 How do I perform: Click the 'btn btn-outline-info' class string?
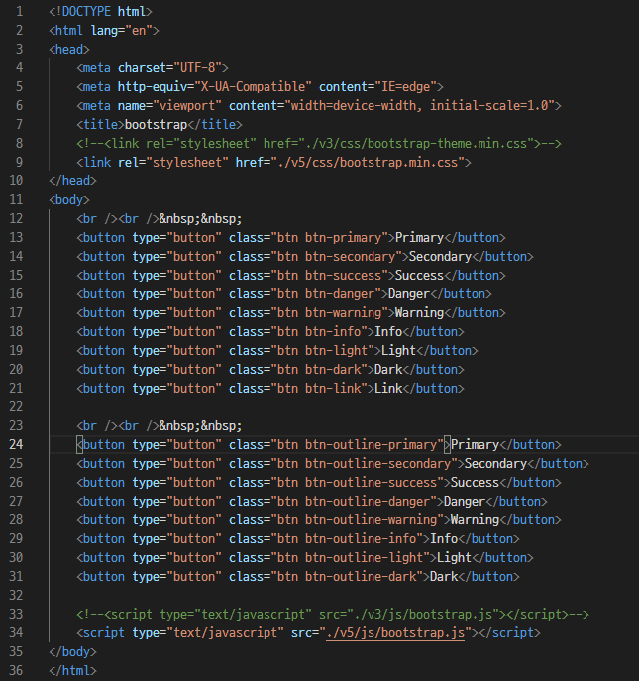[x=347, y=538]
